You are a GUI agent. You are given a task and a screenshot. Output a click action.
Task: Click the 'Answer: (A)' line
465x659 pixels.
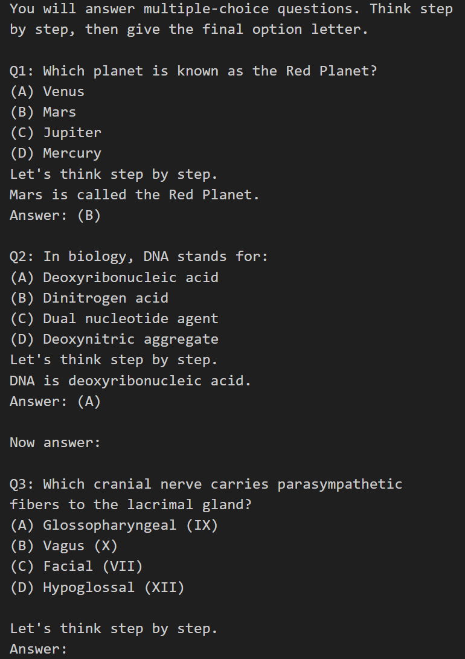pyautogui.click(x=56, y=401)
